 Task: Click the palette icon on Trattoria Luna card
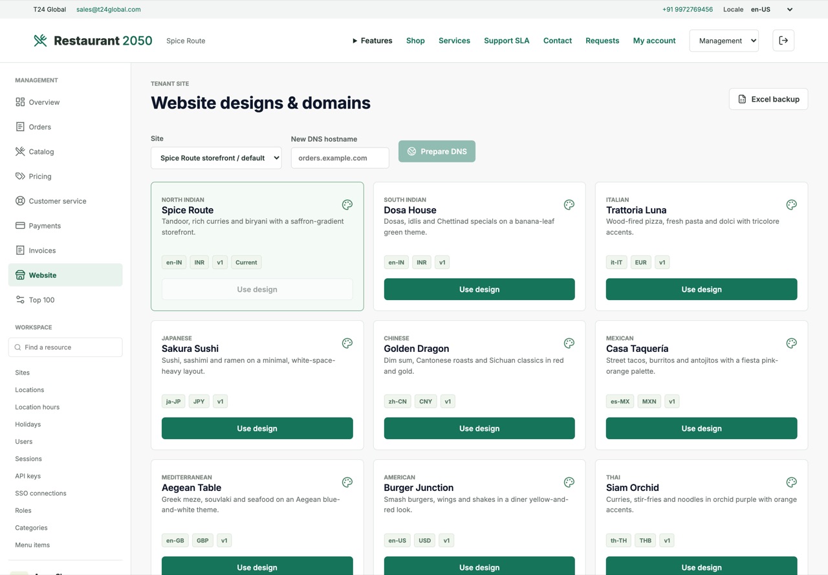(x=791, y=205)
